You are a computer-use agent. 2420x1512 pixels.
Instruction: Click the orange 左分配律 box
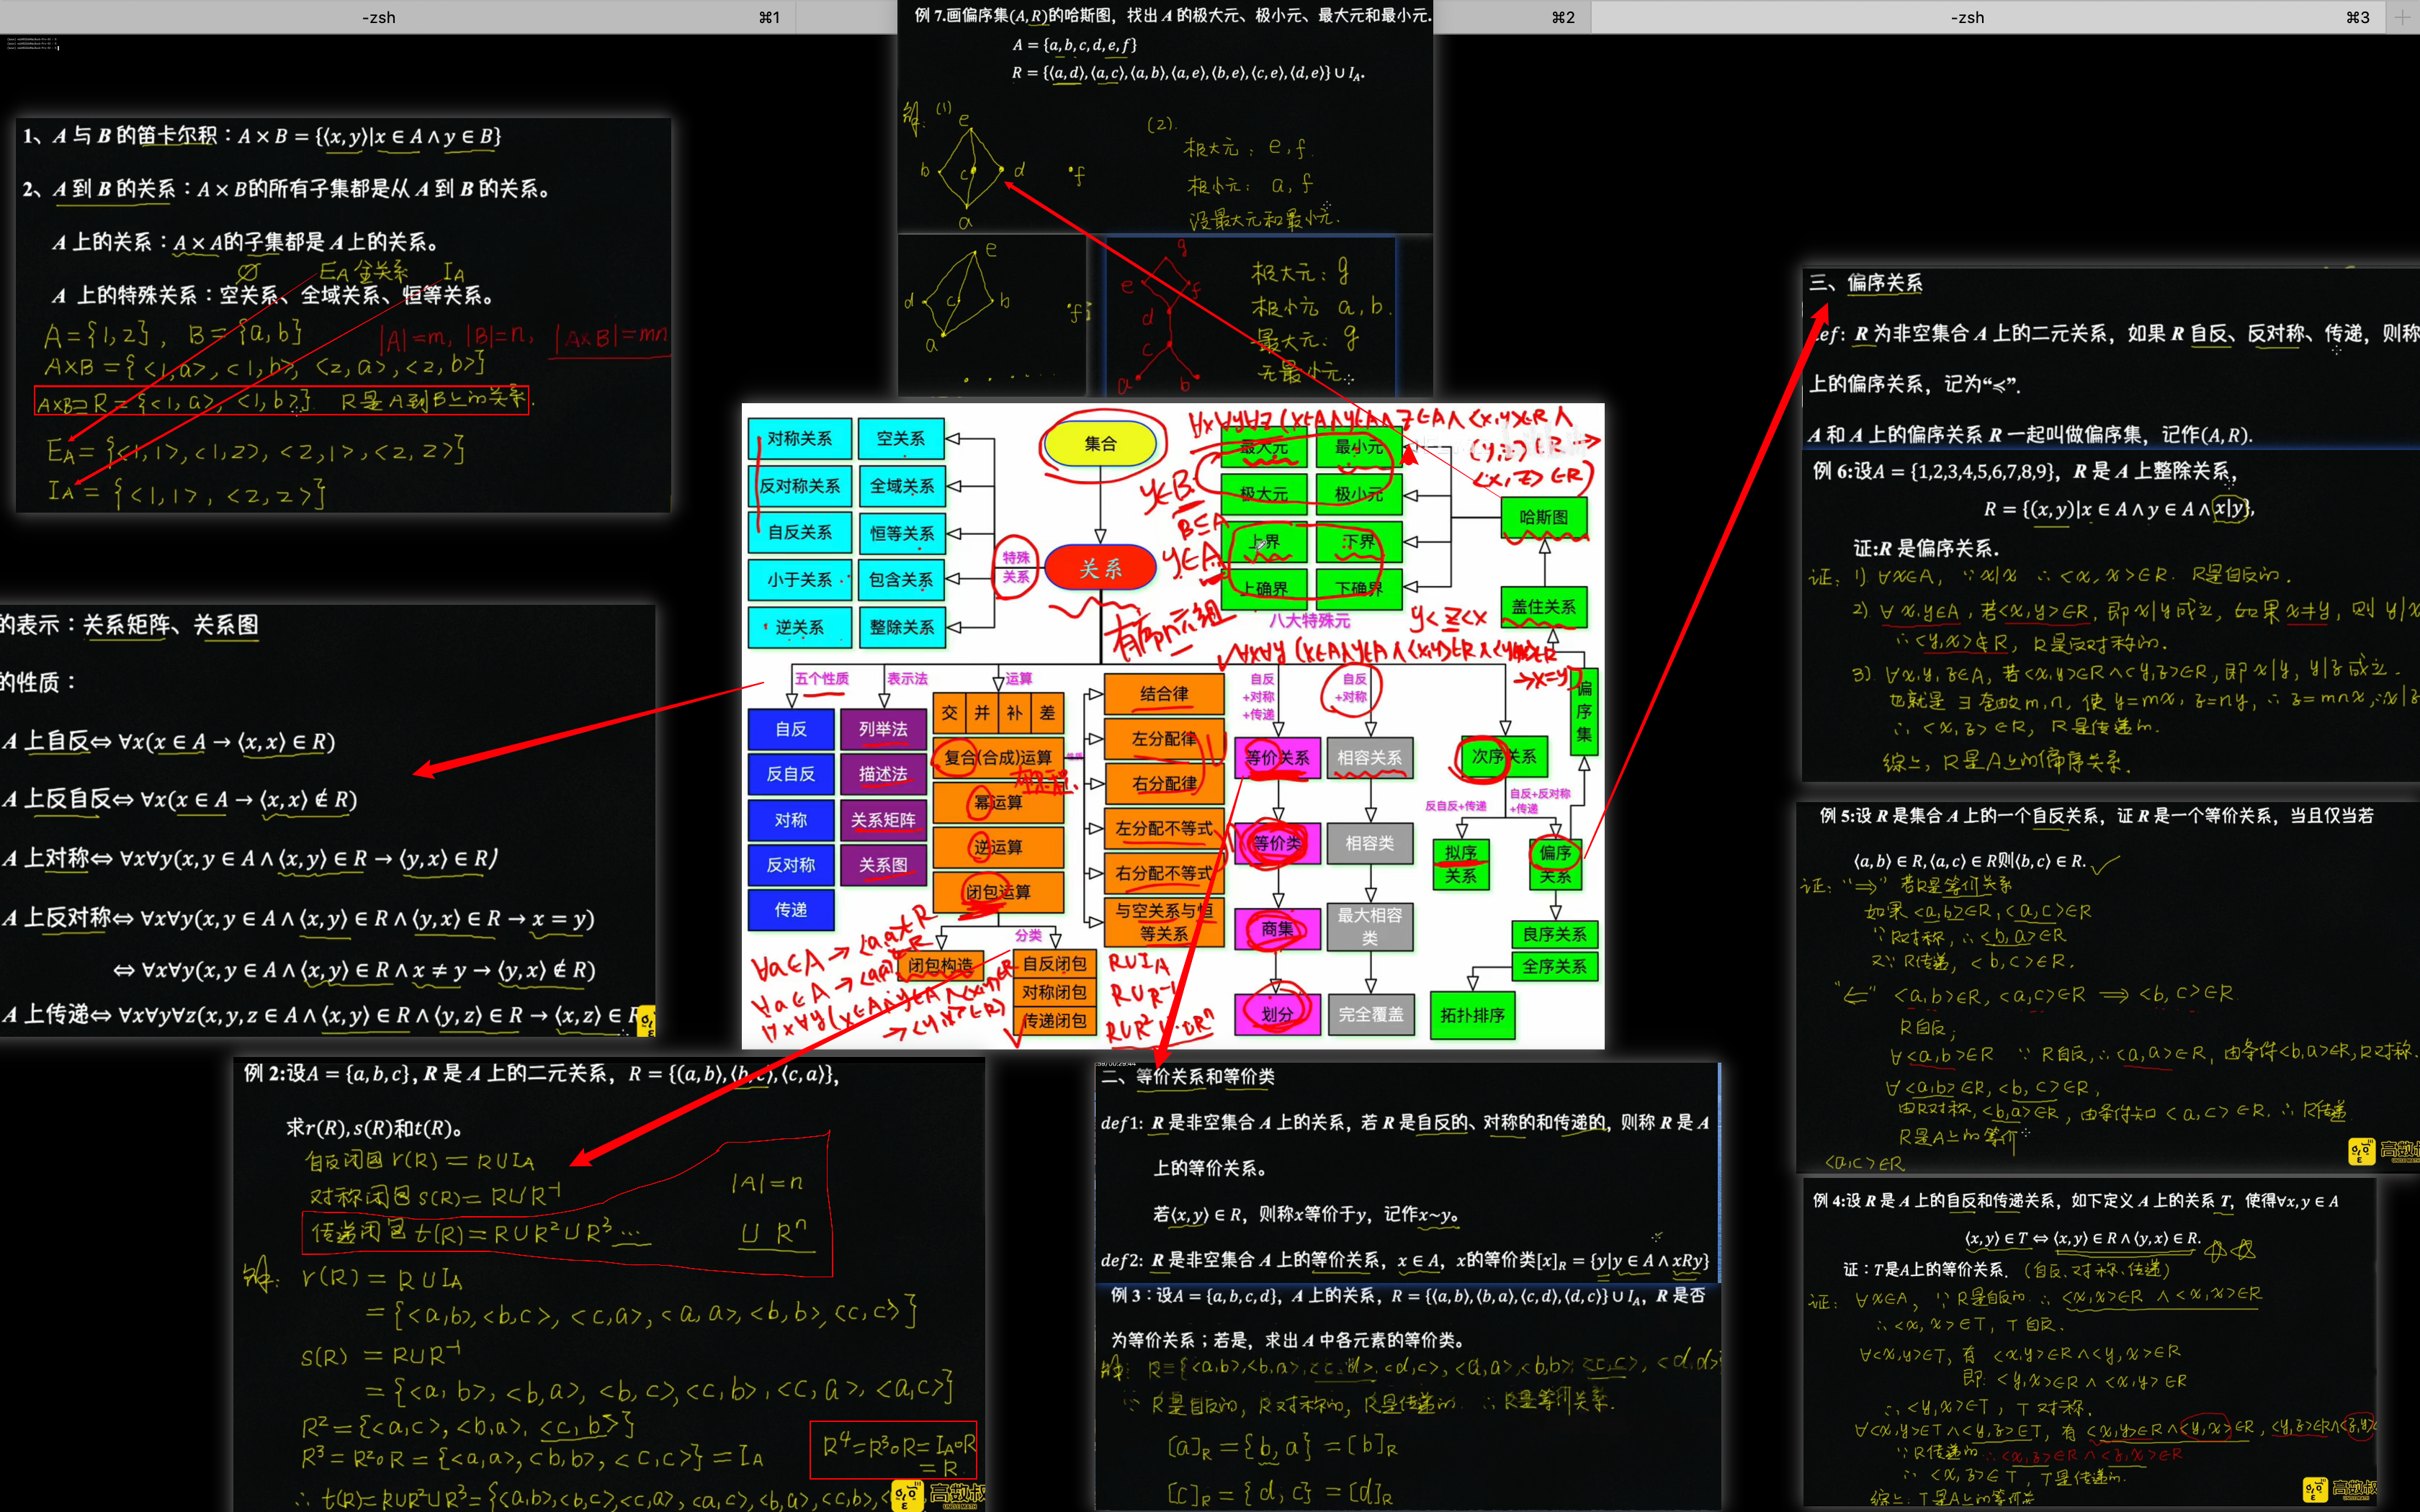tap(1164, 738)
